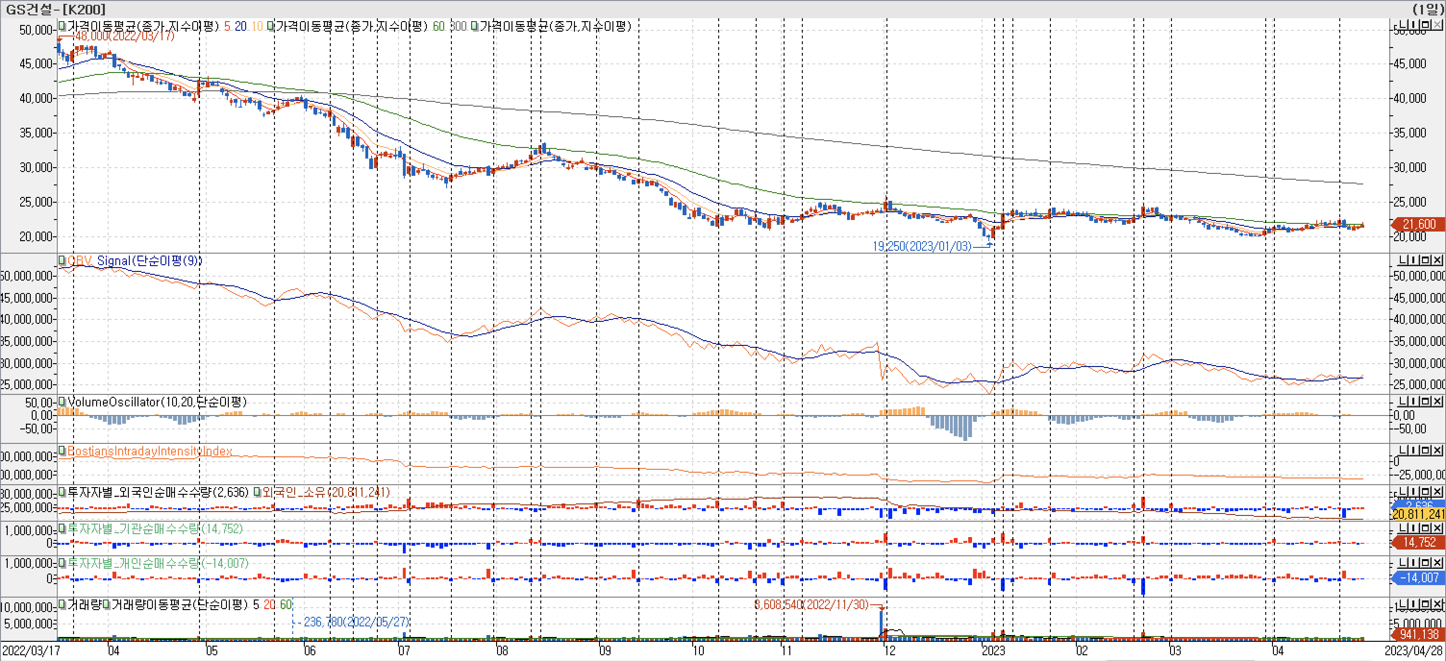1446x661 pixels.
Task: Close the 기관순매수수량 panel
Action: (1437, 528)
